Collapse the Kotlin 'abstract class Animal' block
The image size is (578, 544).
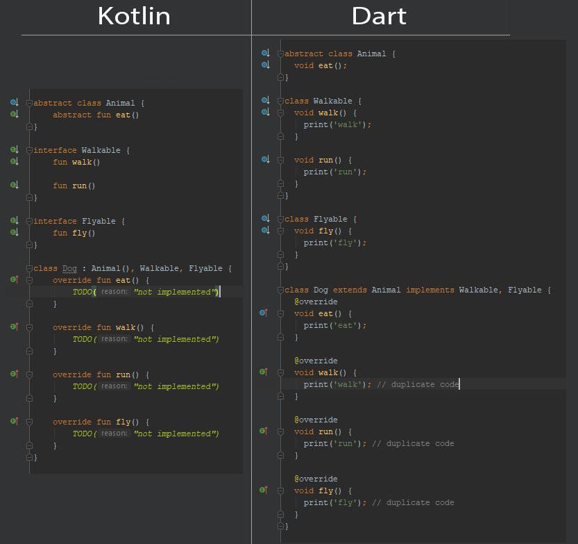[x=29, y=103]
